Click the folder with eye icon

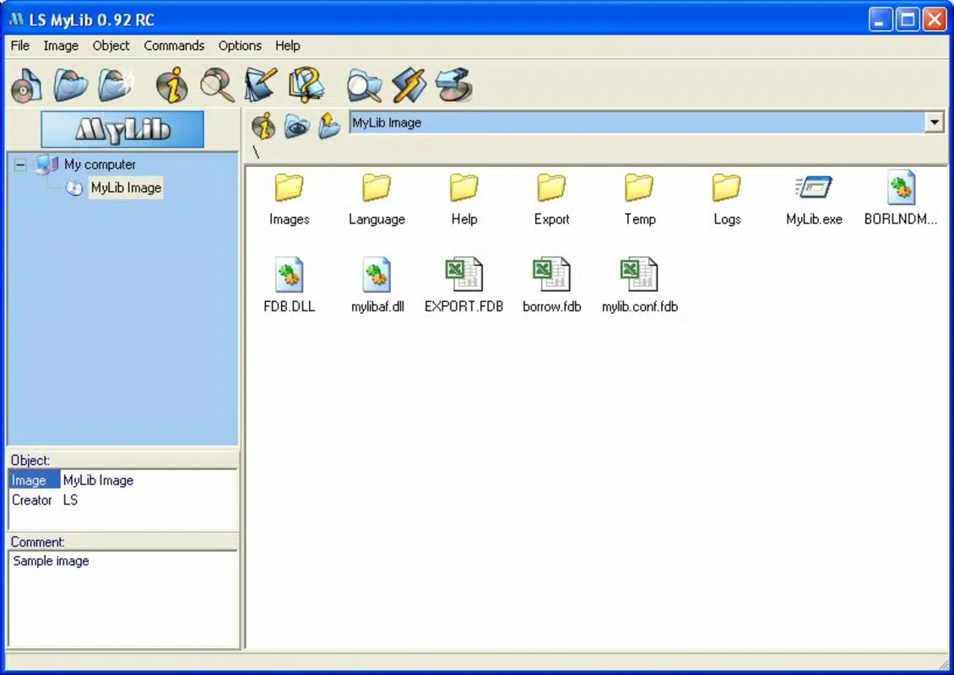pyautogui.click(x=297, y=125)
